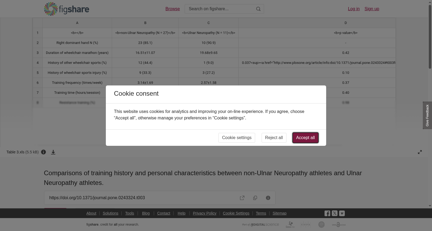Copy the DOI to clipboard
432x231 pixels.
point(255,198)
